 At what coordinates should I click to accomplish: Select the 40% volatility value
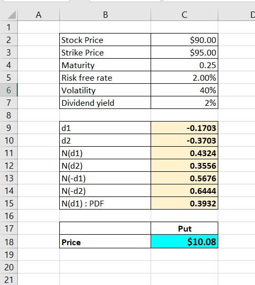(x=184, y=90)
